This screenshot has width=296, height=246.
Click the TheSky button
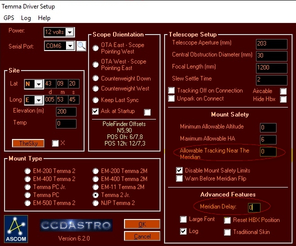[28, 143]
